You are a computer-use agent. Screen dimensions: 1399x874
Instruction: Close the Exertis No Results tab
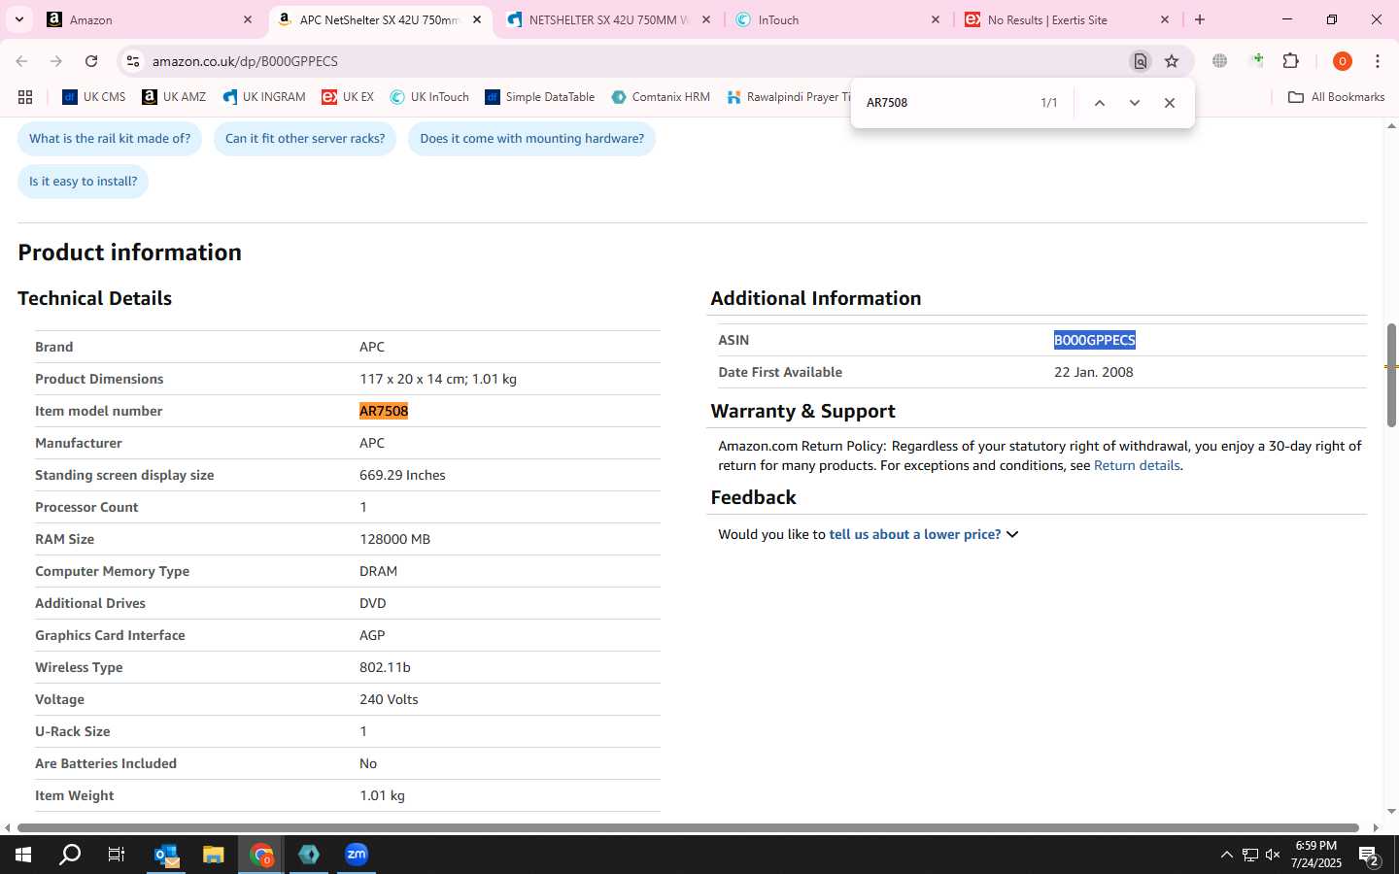pos(1165,19)
